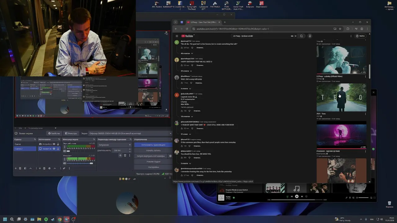This screenshot has width=397, height=223.
Task: Add a scene transition with plus icon
Action: pyautogui.click(x=120, y=155)
